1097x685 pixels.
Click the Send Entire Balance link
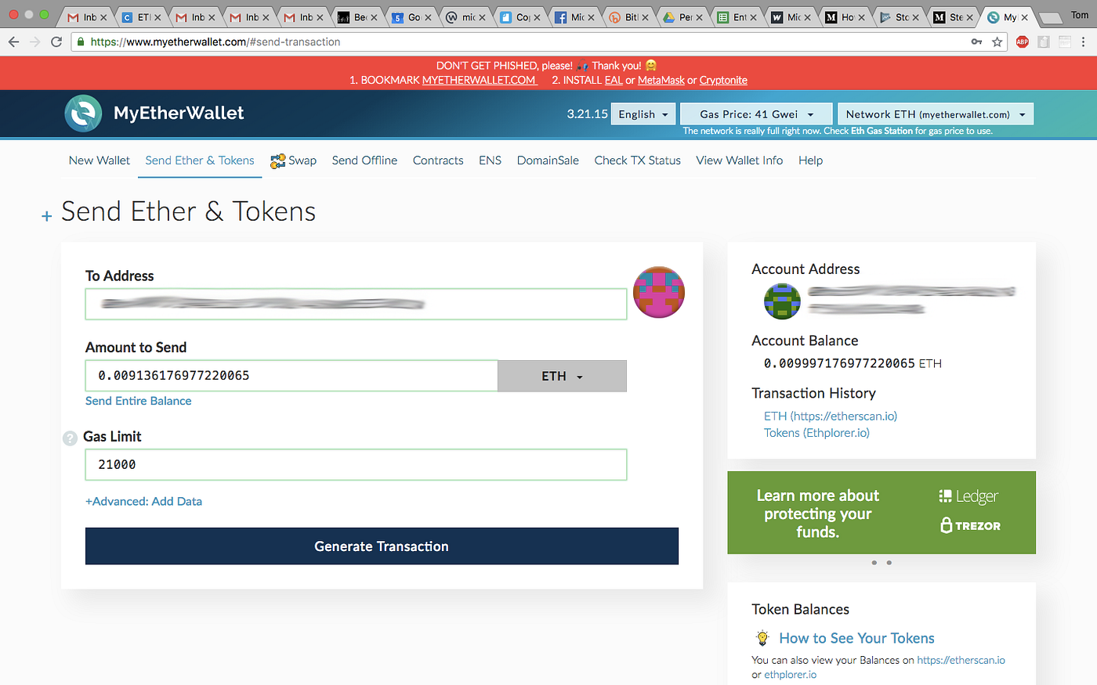[138, 401]
